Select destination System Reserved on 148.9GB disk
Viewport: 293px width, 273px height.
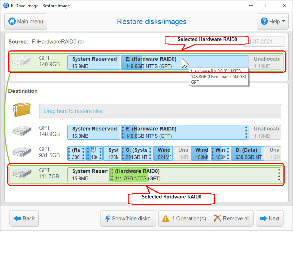[x=94, y=132]
